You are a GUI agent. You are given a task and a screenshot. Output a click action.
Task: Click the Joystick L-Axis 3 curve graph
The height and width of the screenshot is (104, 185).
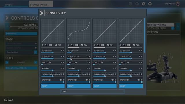105,31
